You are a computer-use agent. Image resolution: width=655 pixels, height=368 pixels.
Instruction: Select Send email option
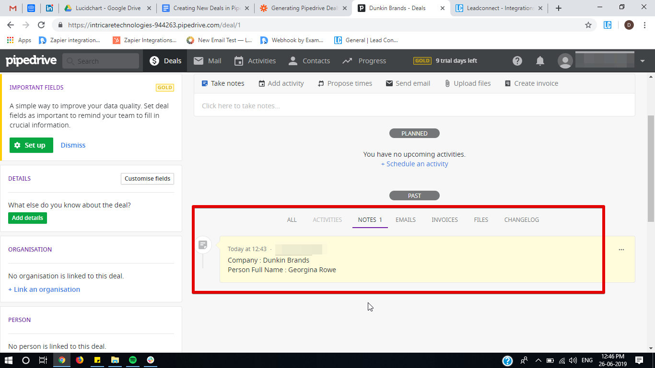point(408,83)
